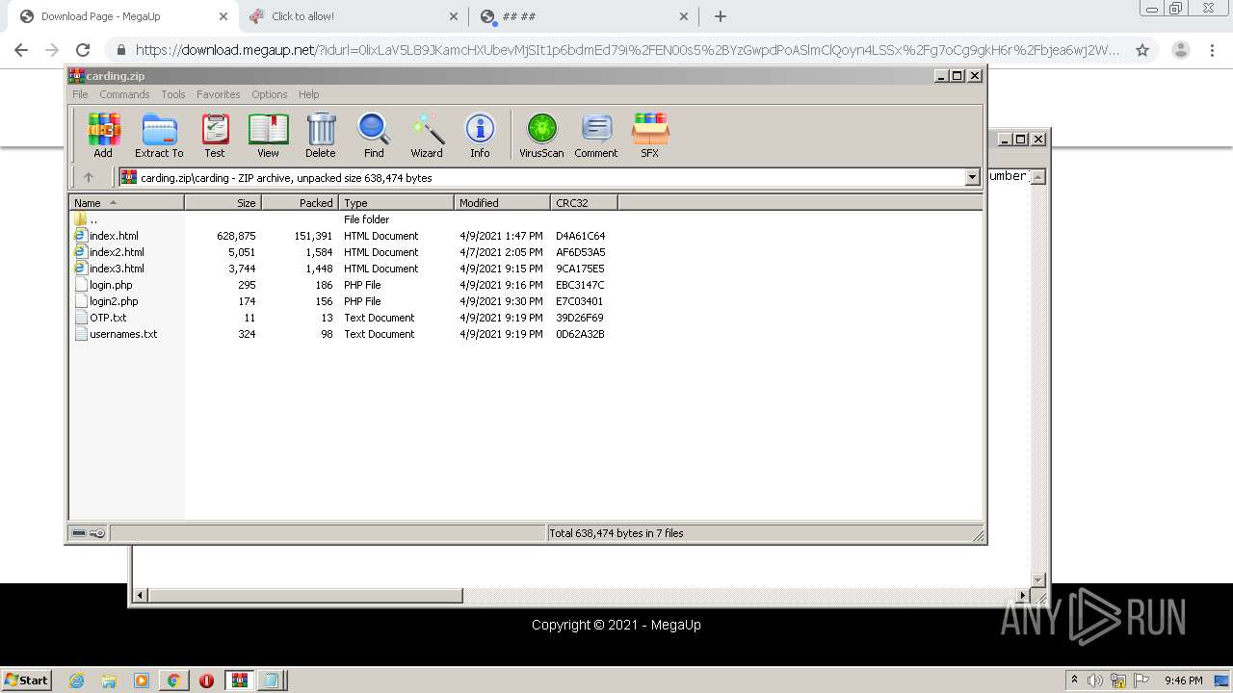Sort by the Type column header
The image size is (1233, 693).
[396, 202]
